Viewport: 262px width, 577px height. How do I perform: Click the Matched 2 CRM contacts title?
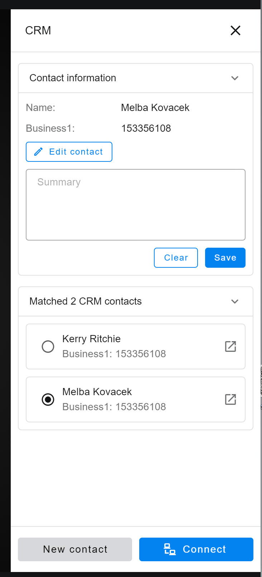coord(86,301)
